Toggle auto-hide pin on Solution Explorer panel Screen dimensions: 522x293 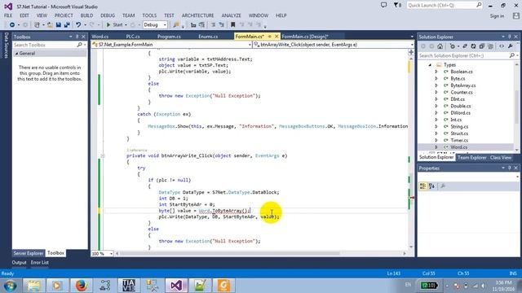click(510, 37)
